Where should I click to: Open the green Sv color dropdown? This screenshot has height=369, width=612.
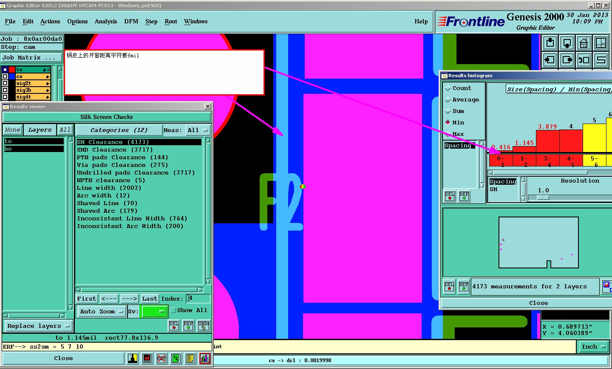coord(154,311)
